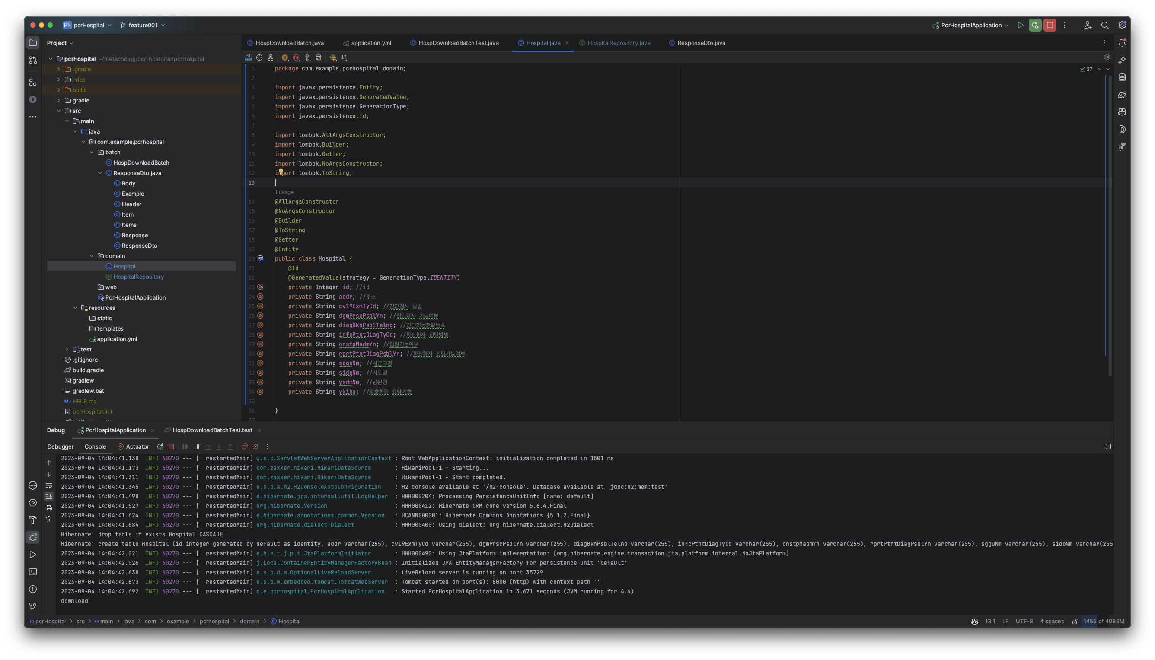Collapse the ResponseDto.java tree node
This screenshot has height=660, width=1155.
[100, 173]
